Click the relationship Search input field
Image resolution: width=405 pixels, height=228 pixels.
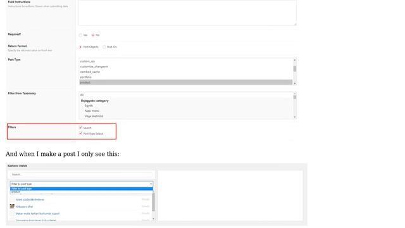82,175
